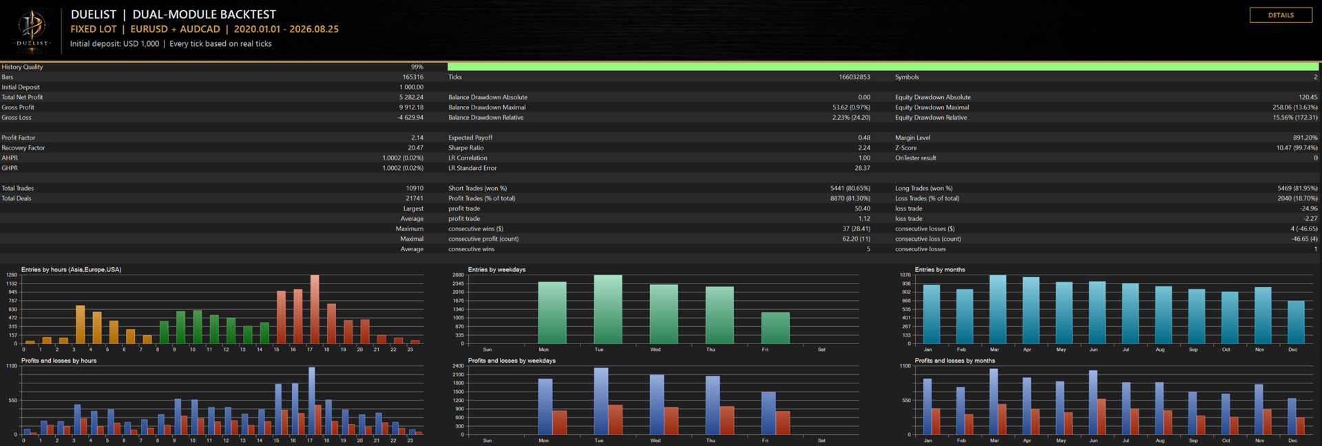
Task: Click the LR Standard Error value 28.37
Action: click(x=862, y=168)
